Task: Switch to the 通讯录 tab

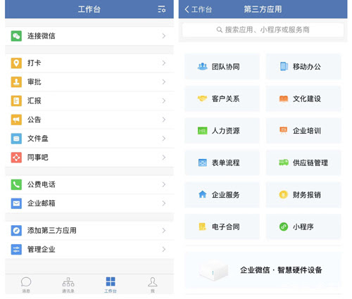Action: 68,285
